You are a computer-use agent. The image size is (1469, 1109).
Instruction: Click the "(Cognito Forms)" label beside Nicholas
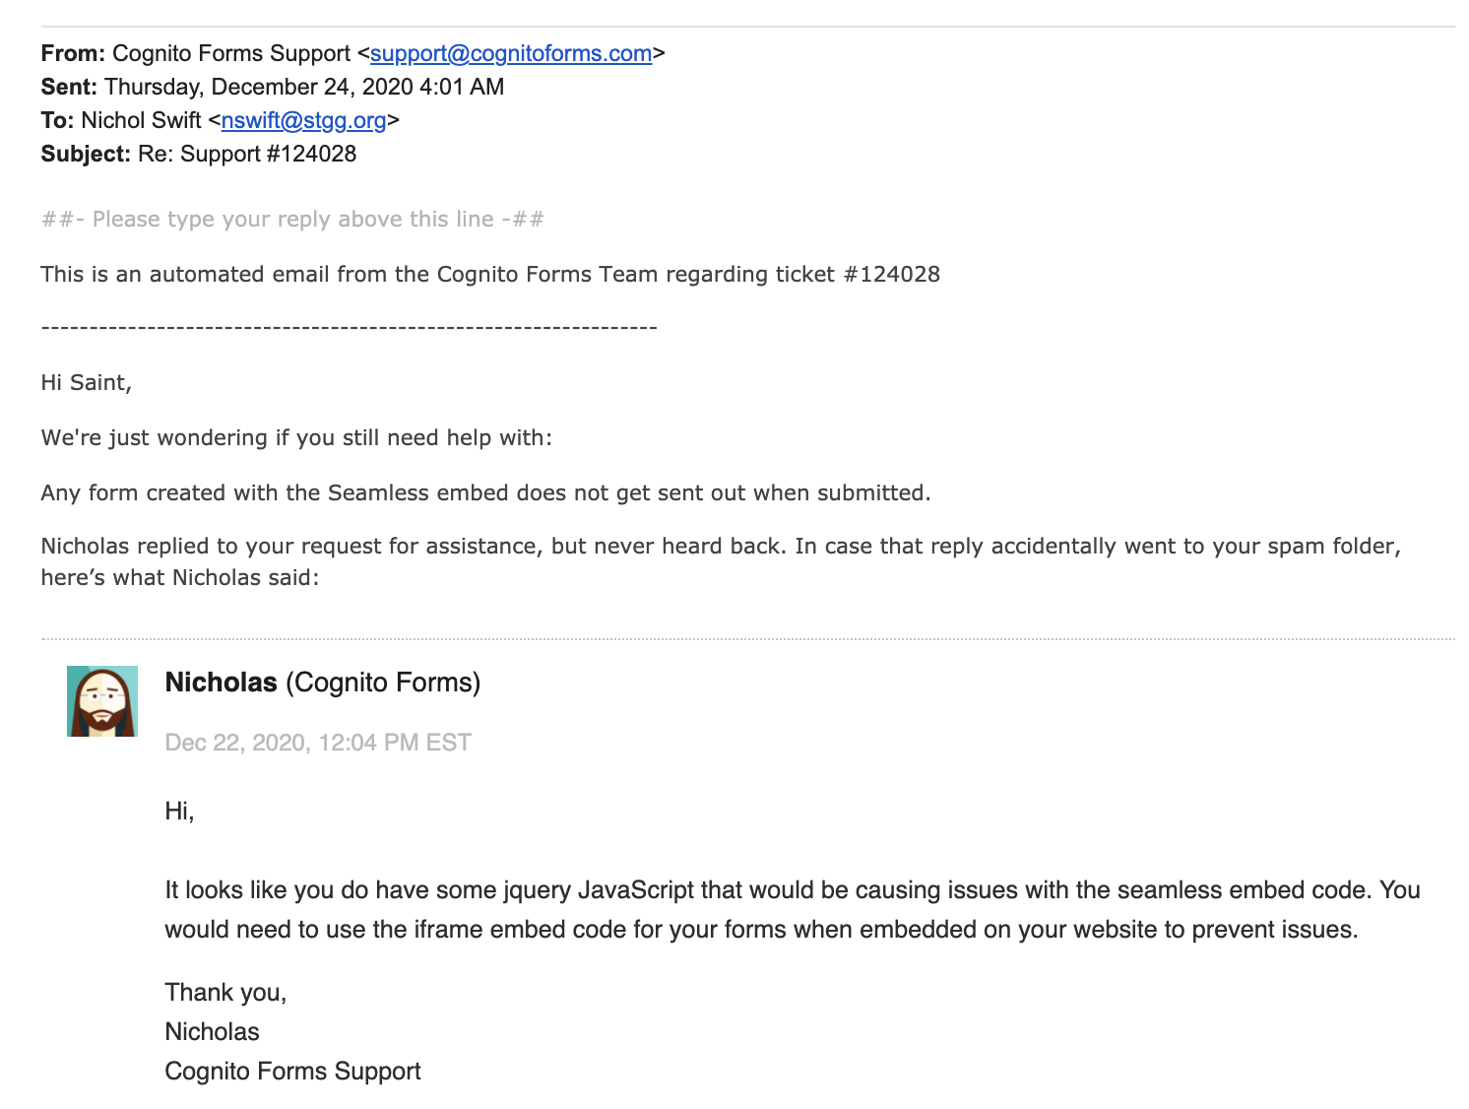pyautogui.click(x=383, y=683)
